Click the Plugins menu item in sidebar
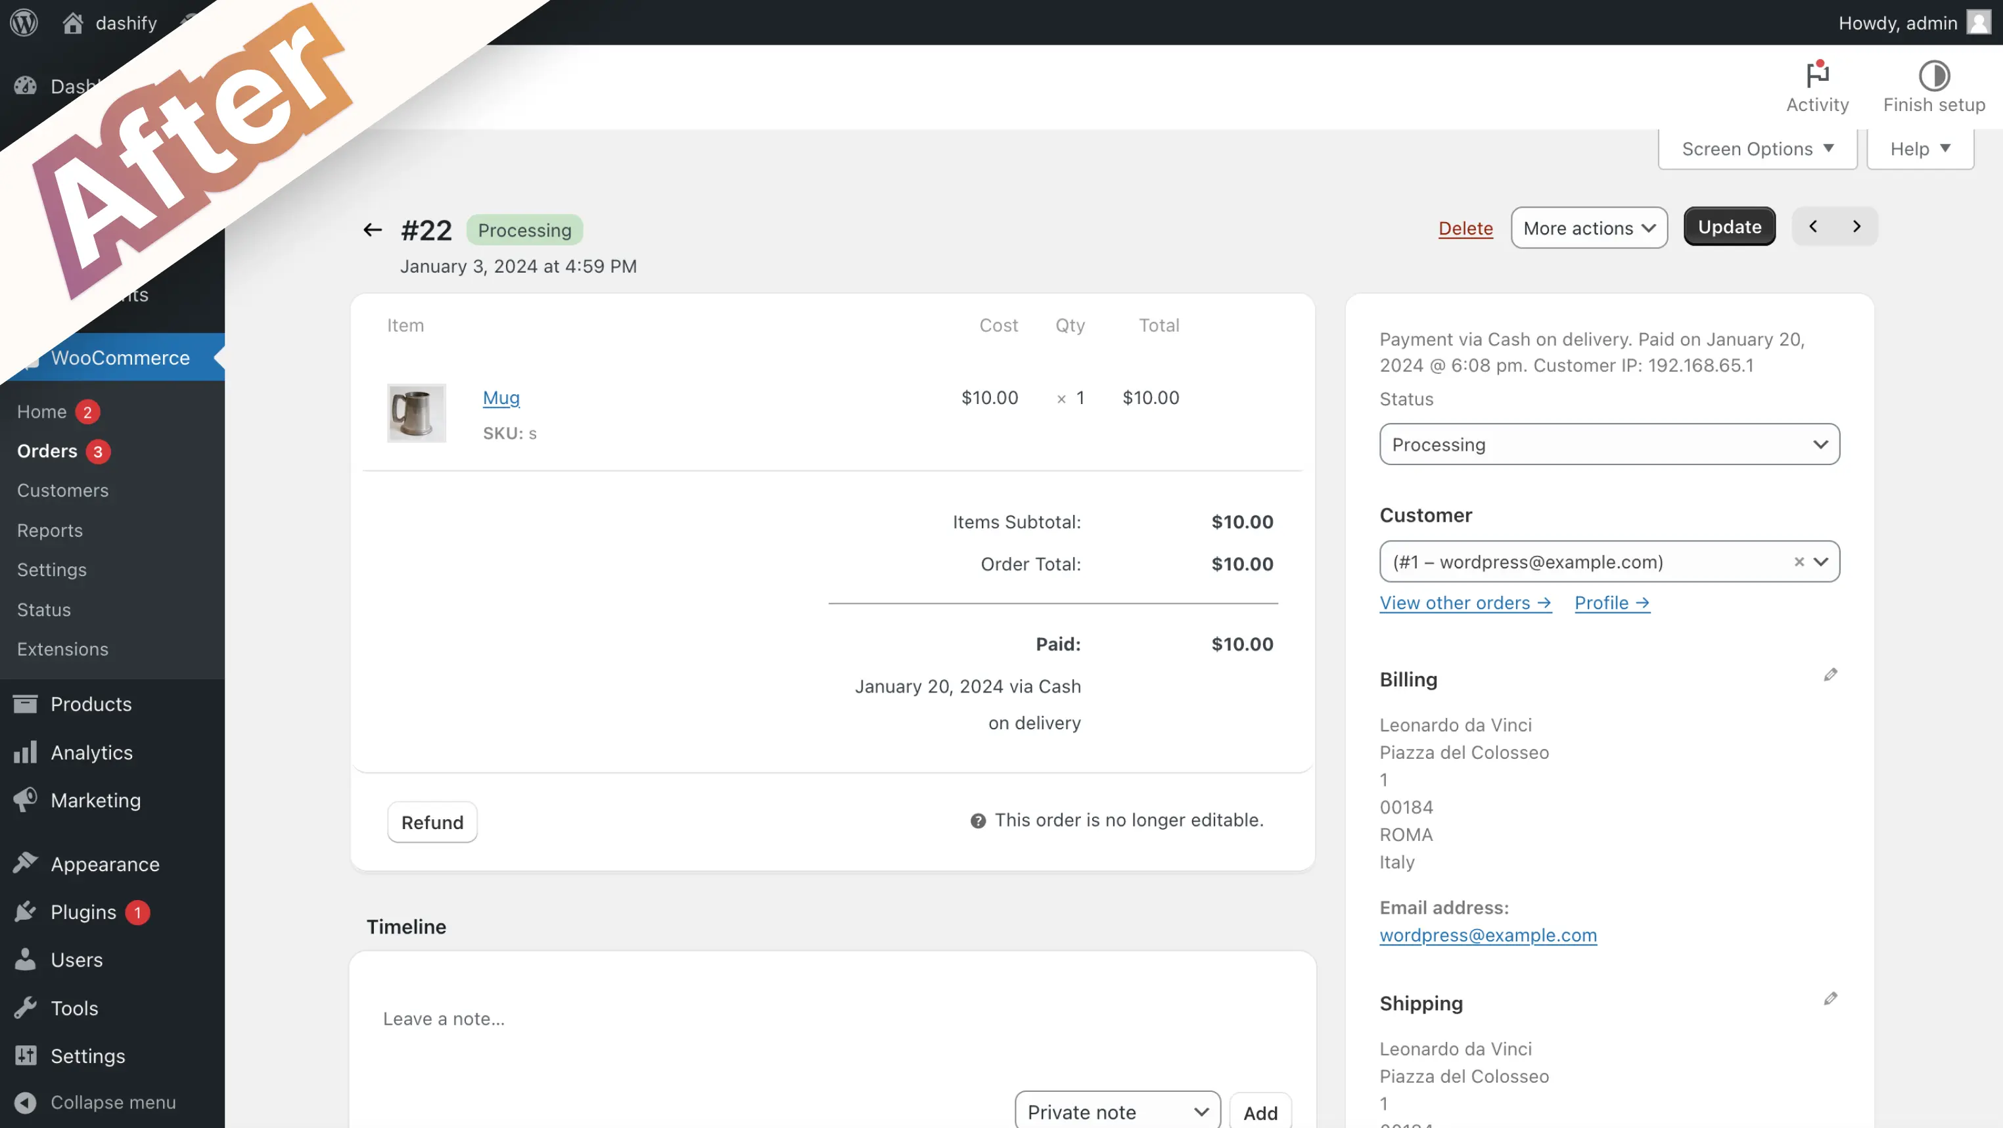This screenshot has height=1128, width=2003. (x=83, y=911)
